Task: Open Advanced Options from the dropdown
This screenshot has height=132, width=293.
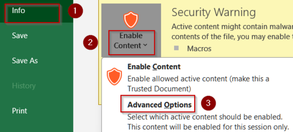Action: (159, 105)
